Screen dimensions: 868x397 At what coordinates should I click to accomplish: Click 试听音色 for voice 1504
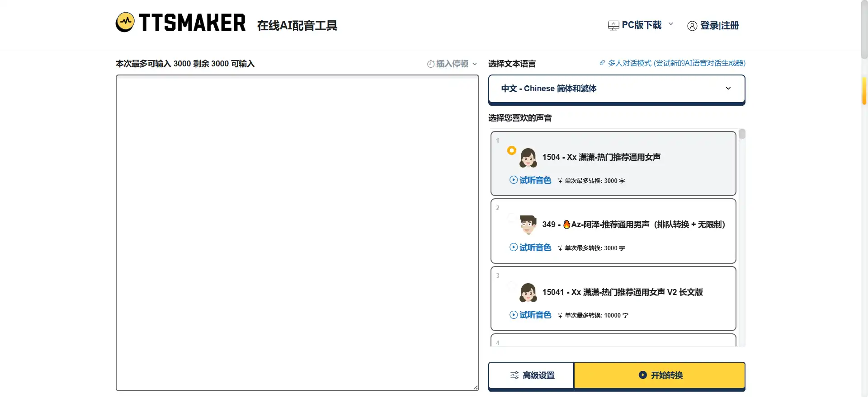(530, 180)
